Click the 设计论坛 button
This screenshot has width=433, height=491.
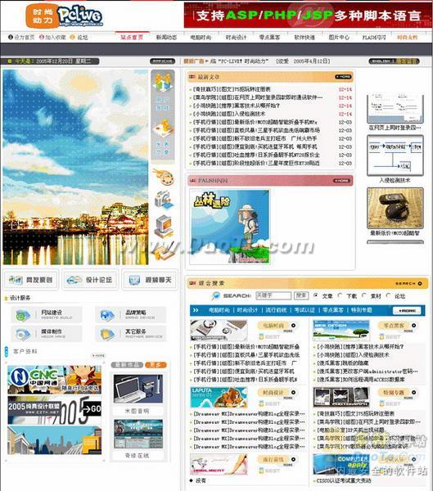click(x=90, y=280)
